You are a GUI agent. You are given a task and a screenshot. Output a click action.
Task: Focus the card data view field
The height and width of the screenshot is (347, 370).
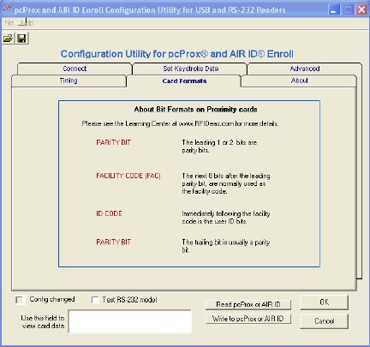[x=130, y=321]
